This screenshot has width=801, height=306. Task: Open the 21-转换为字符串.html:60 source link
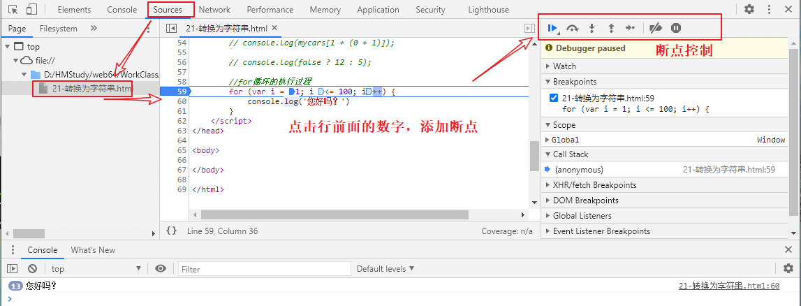point(729,286)
